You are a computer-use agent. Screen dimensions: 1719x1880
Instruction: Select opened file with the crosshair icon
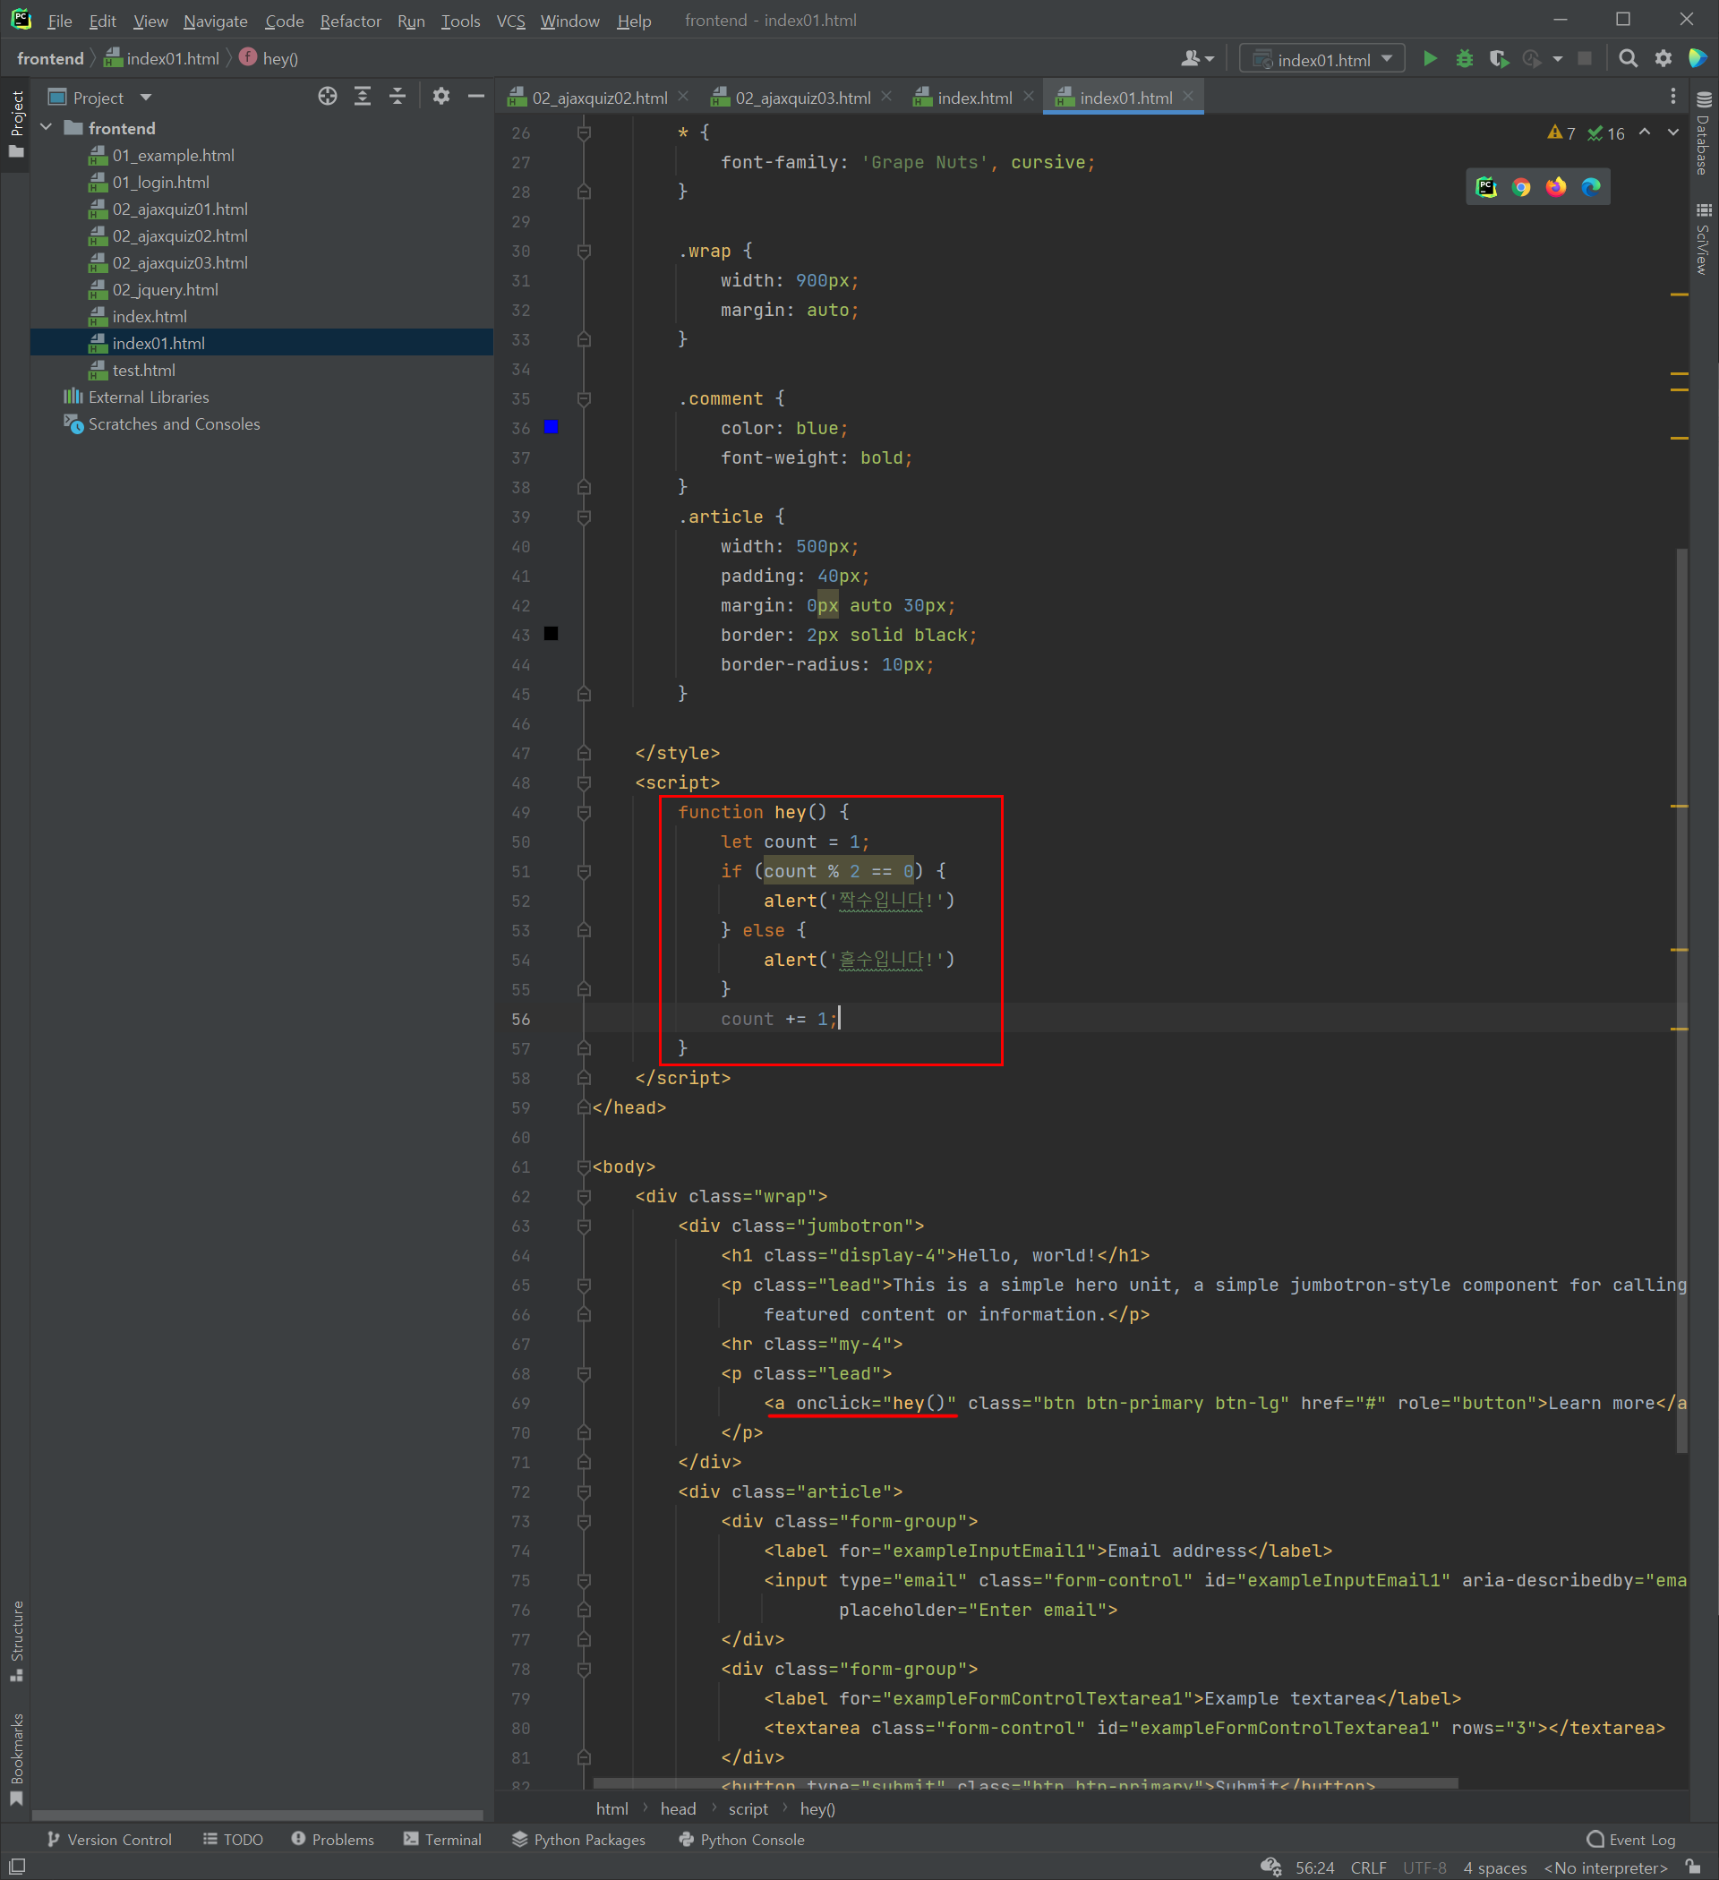(x=327, y=96)
